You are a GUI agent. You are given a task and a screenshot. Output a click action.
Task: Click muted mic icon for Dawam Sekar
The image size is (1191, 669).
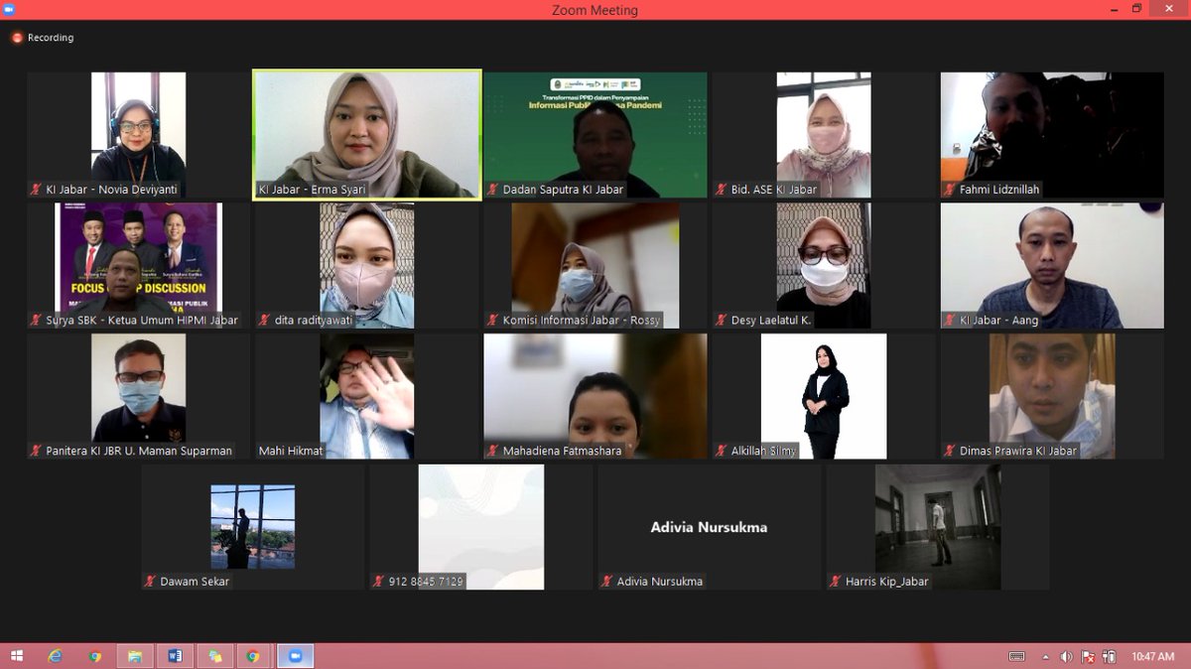pyautogui.click(x=151, y=582)
